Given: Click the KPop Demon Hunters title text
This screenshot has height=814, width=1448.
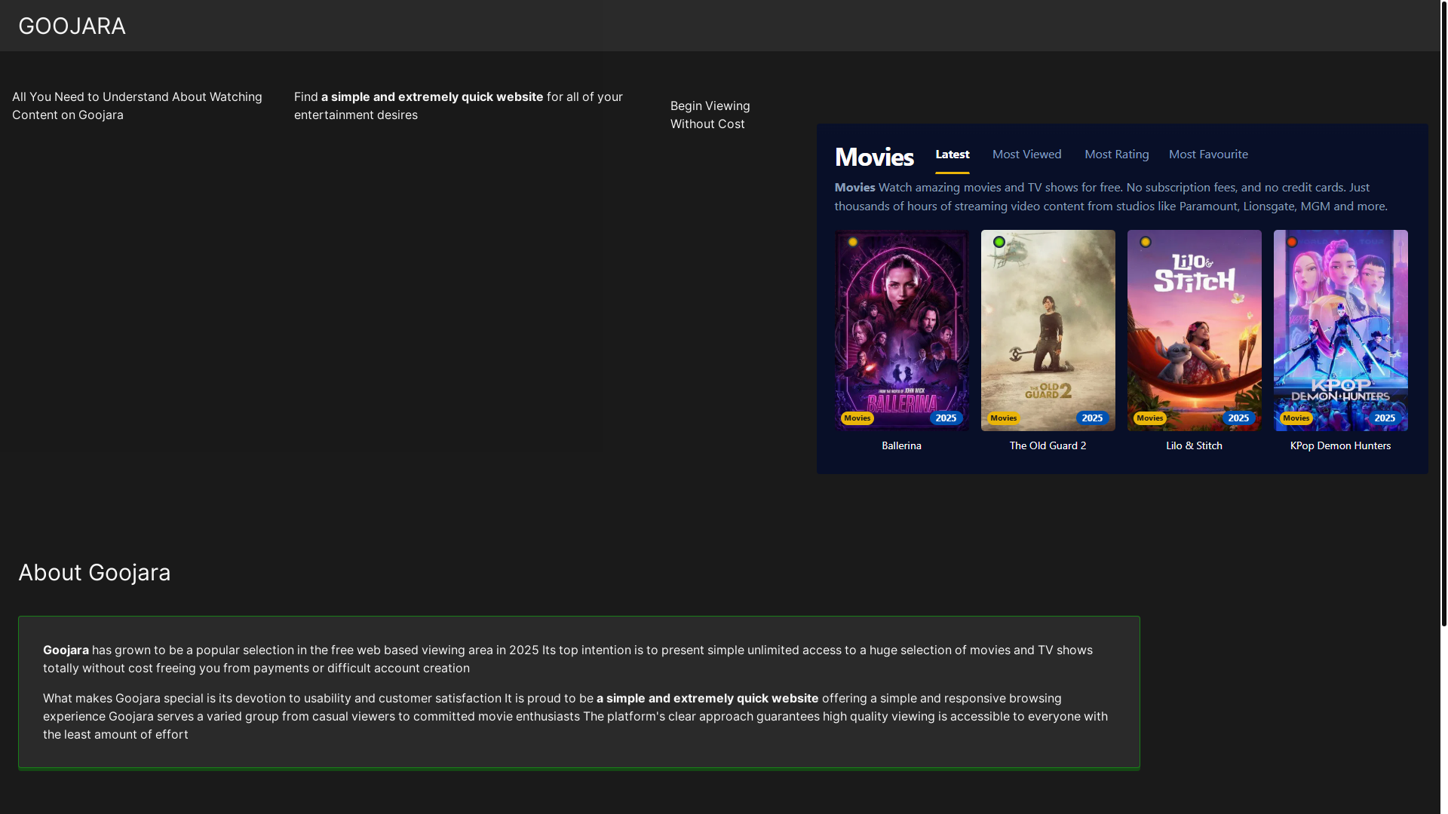Looking at the screenshot, I should [x=1340, y=445].
